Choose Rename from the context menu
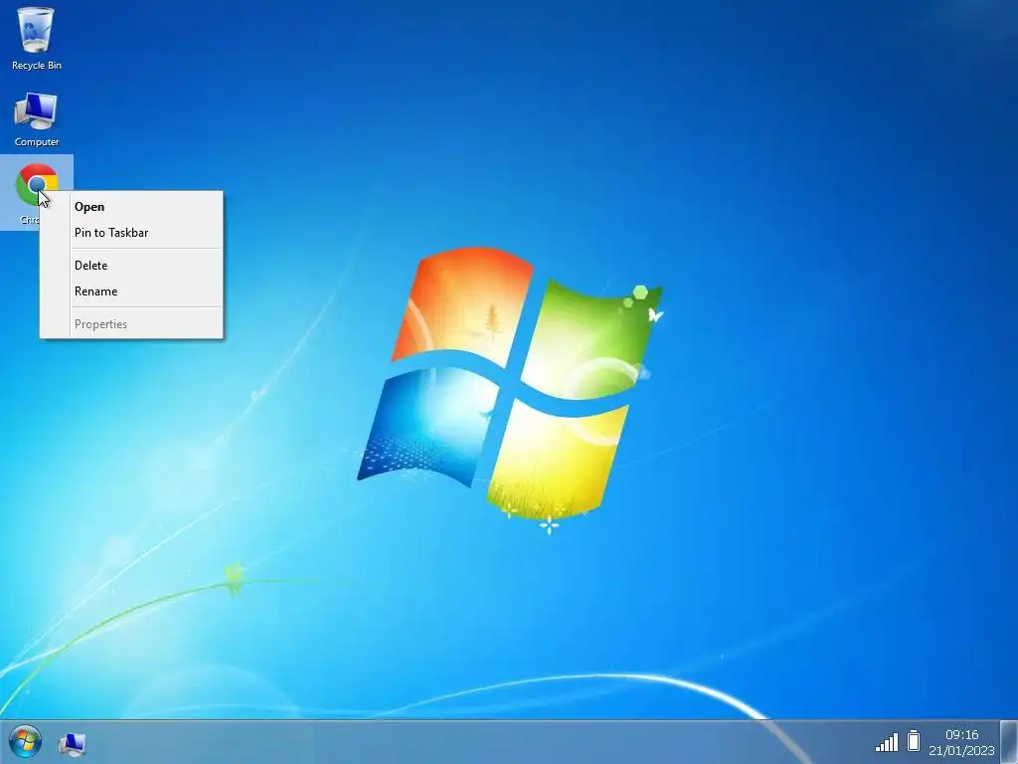 point(132,291)
